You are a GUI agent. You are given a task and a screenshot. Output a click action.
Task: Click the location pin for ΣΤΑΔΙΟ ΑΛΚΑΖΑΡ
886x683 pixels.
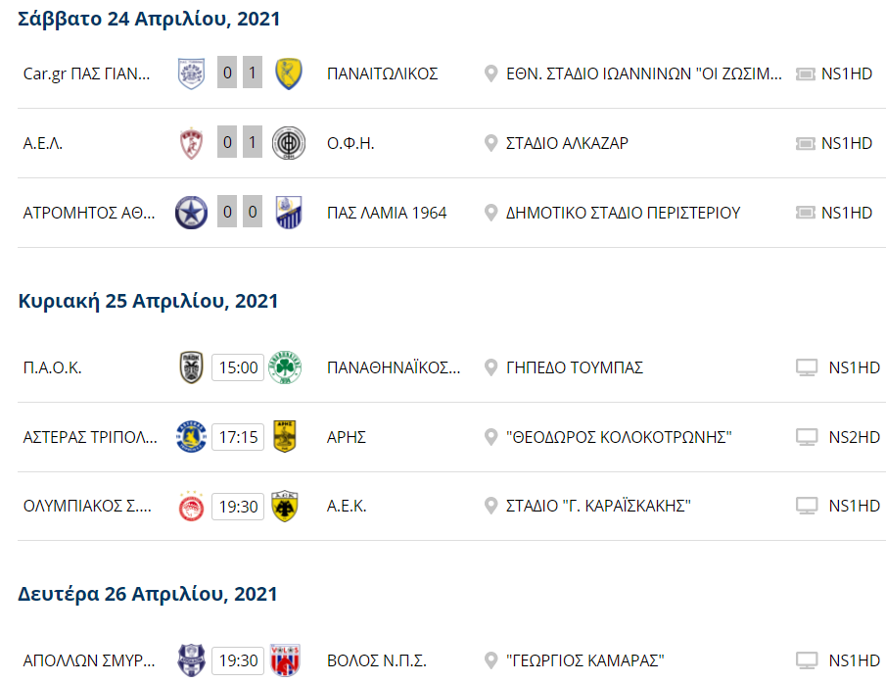[x=491, y=143]
